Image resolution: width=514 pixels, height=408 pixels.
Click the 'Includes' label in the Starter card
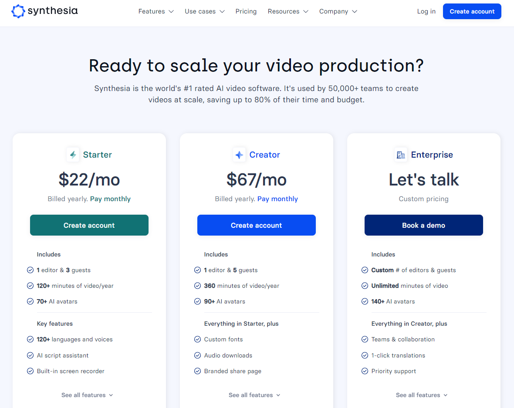click(x=48, y=254)
